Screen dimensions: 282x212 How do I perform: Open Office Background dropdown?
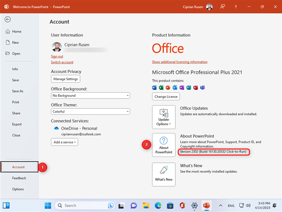[90, 96]
